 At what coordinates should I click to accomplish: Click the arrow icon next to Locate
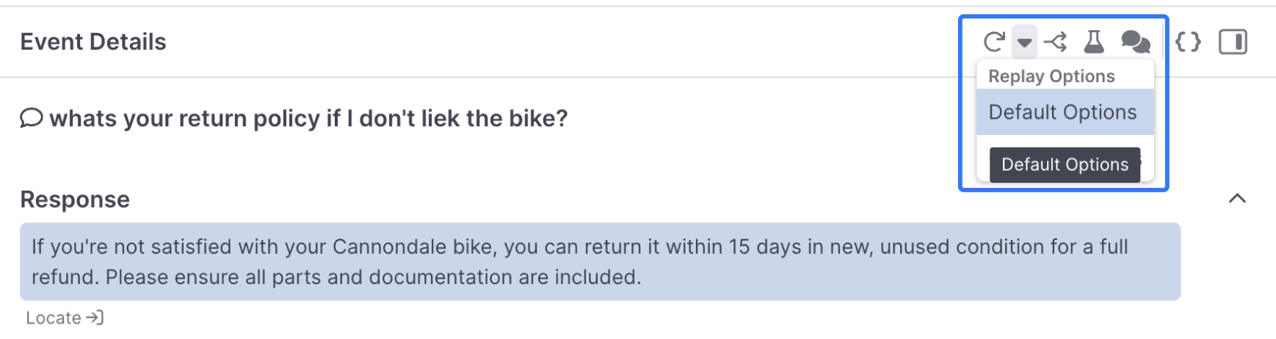pos(95,318)
